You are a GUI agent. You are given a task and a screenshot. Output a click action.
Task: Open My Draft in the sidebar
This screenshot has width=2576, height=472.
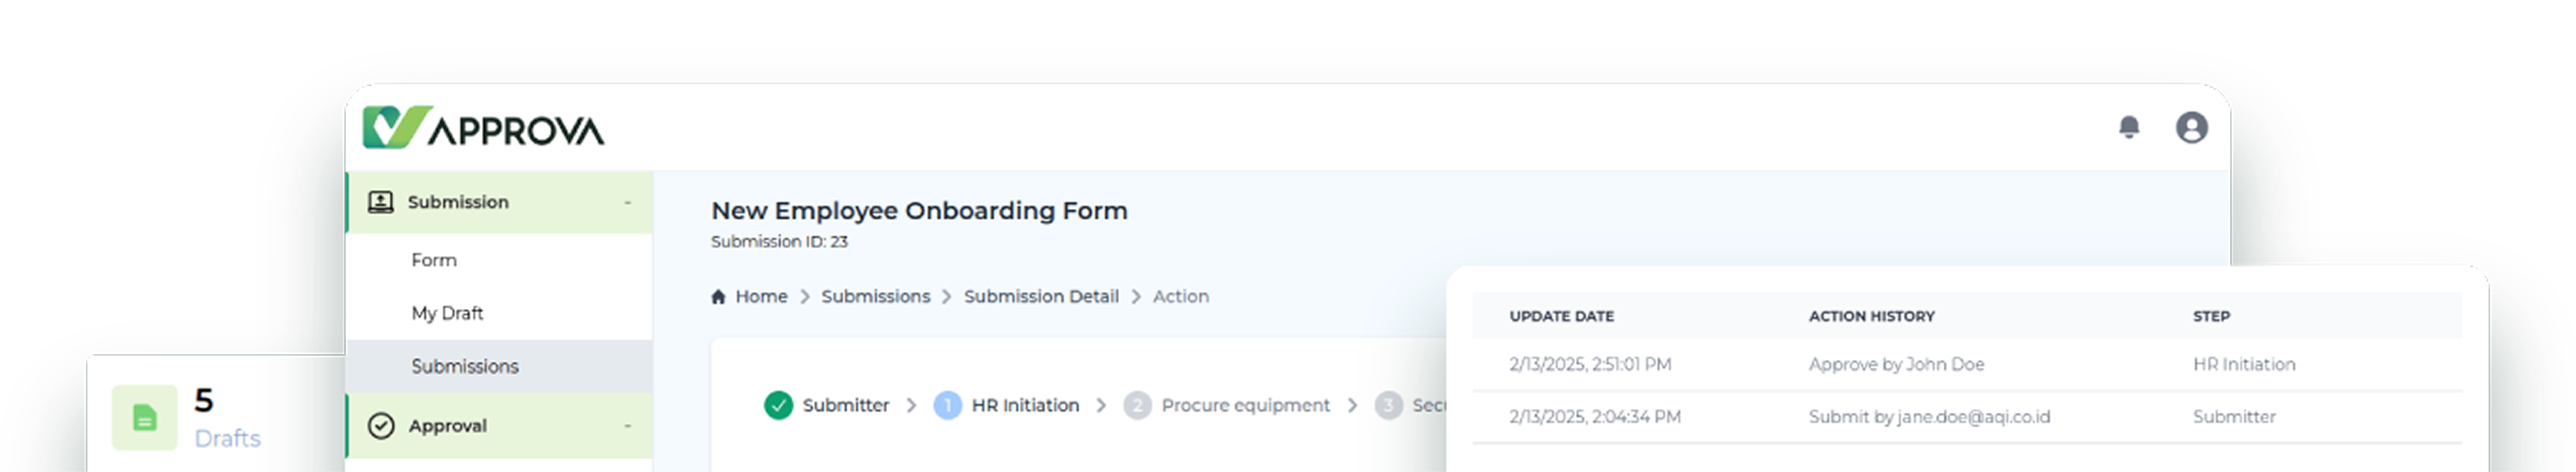pos(447,313)
